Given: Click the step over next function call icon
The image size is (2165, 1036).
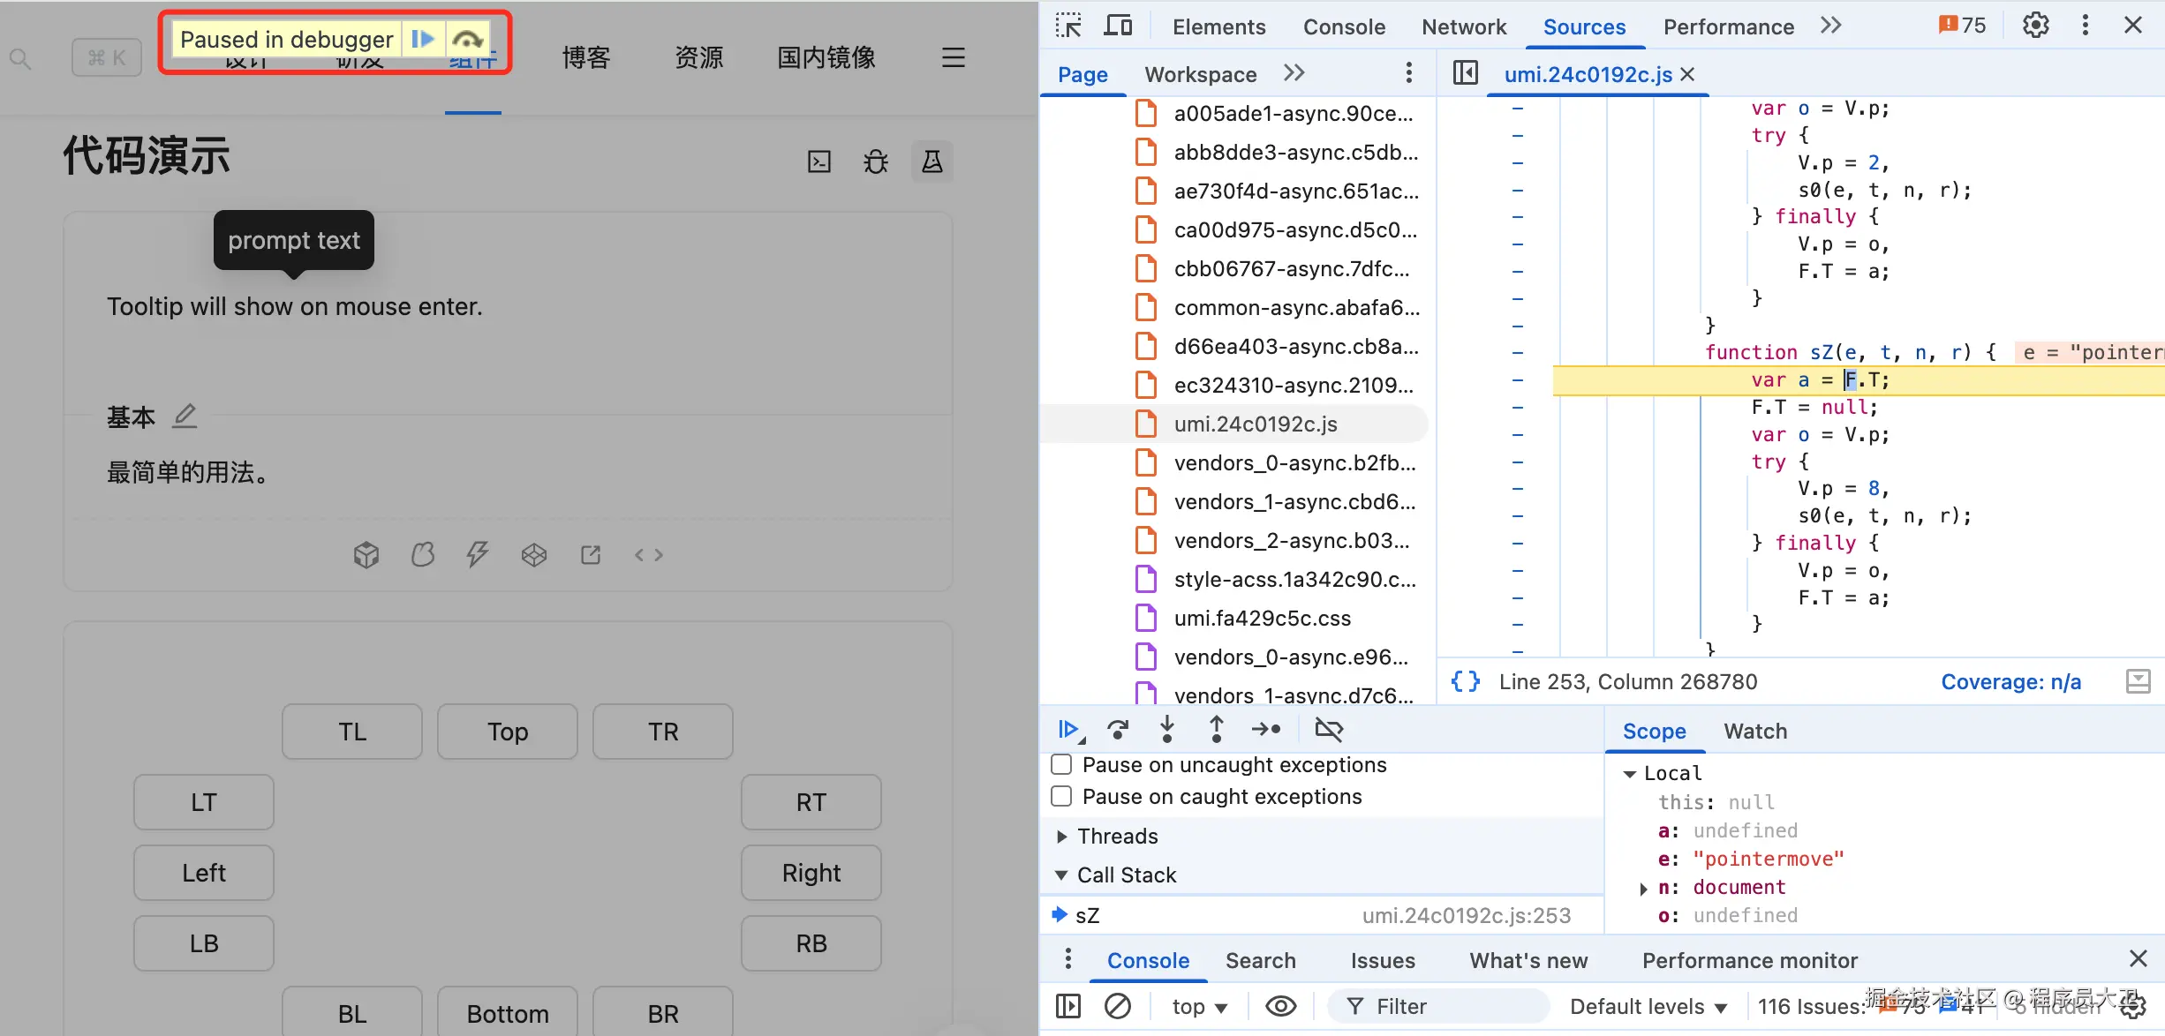Looking at the screenshot, I should click(1118, 730).
